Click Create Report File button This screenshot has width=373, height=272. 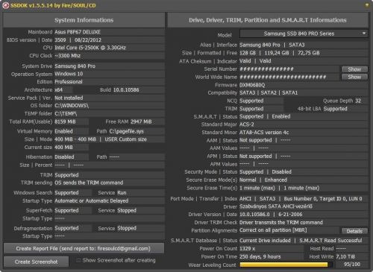point(84,248)
